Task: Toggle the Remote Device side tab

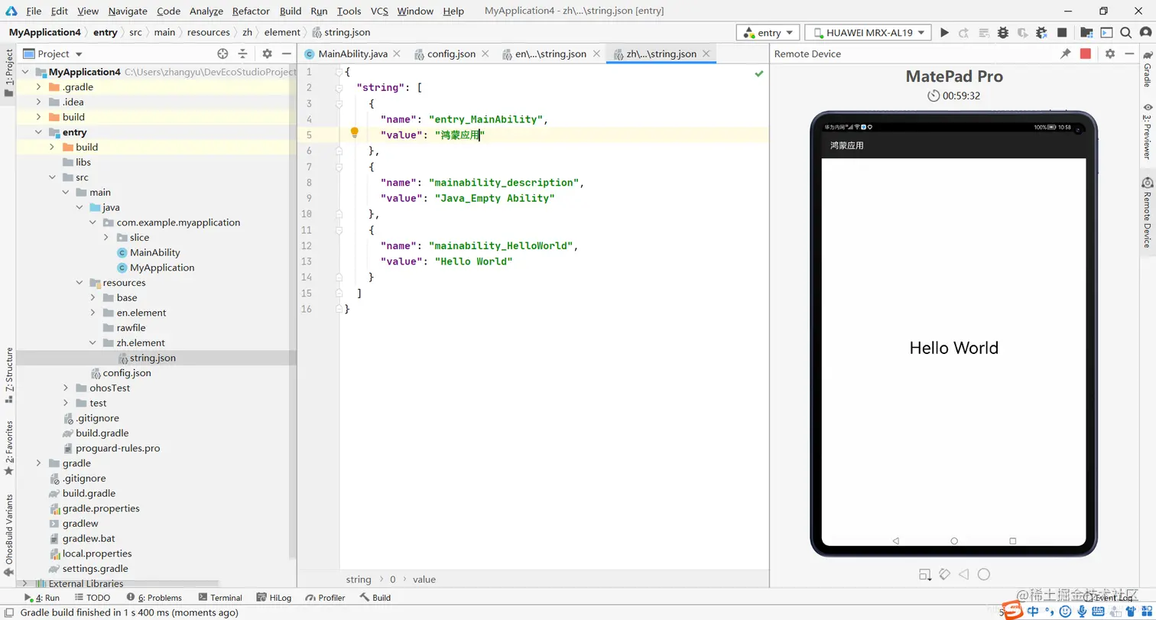Action: point(1148,213)
